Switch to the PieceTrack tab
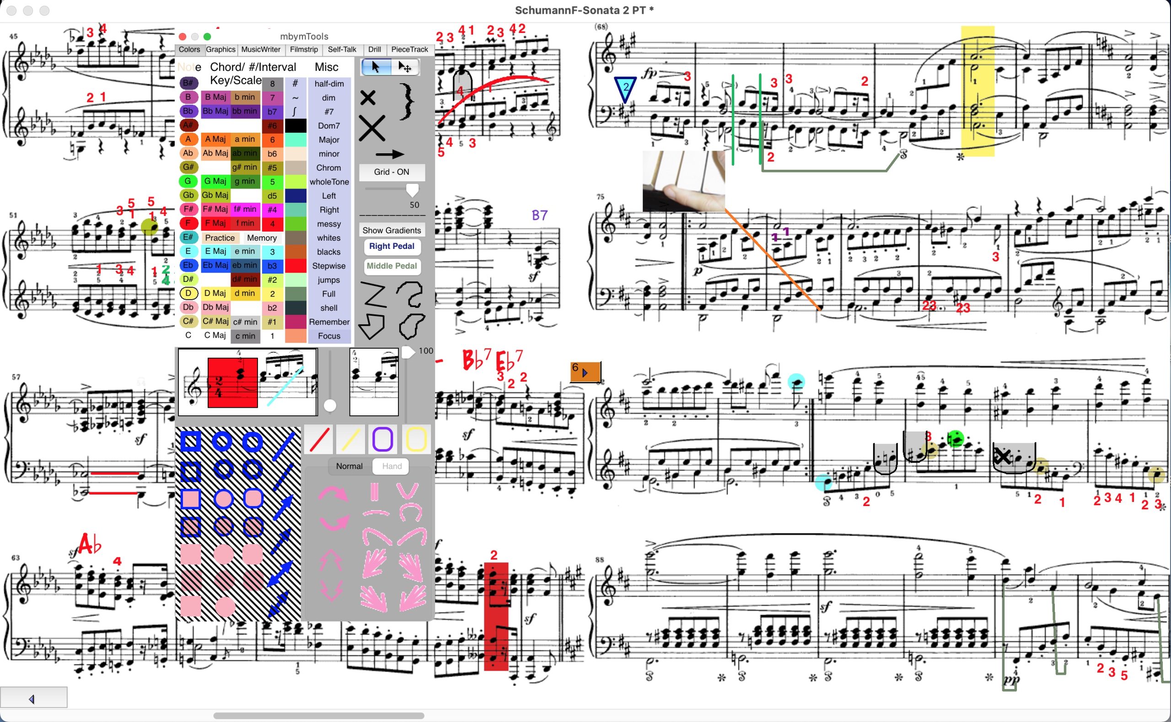The image size is (1171, 722). pos(409,49)
